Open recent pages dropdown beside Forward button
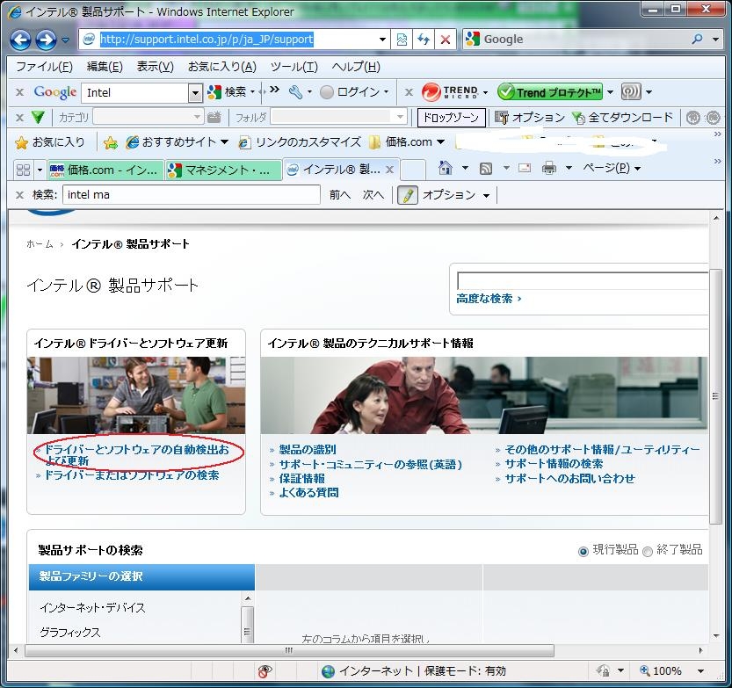The width and height of the screenshot is (732, 688). [65, 40]
